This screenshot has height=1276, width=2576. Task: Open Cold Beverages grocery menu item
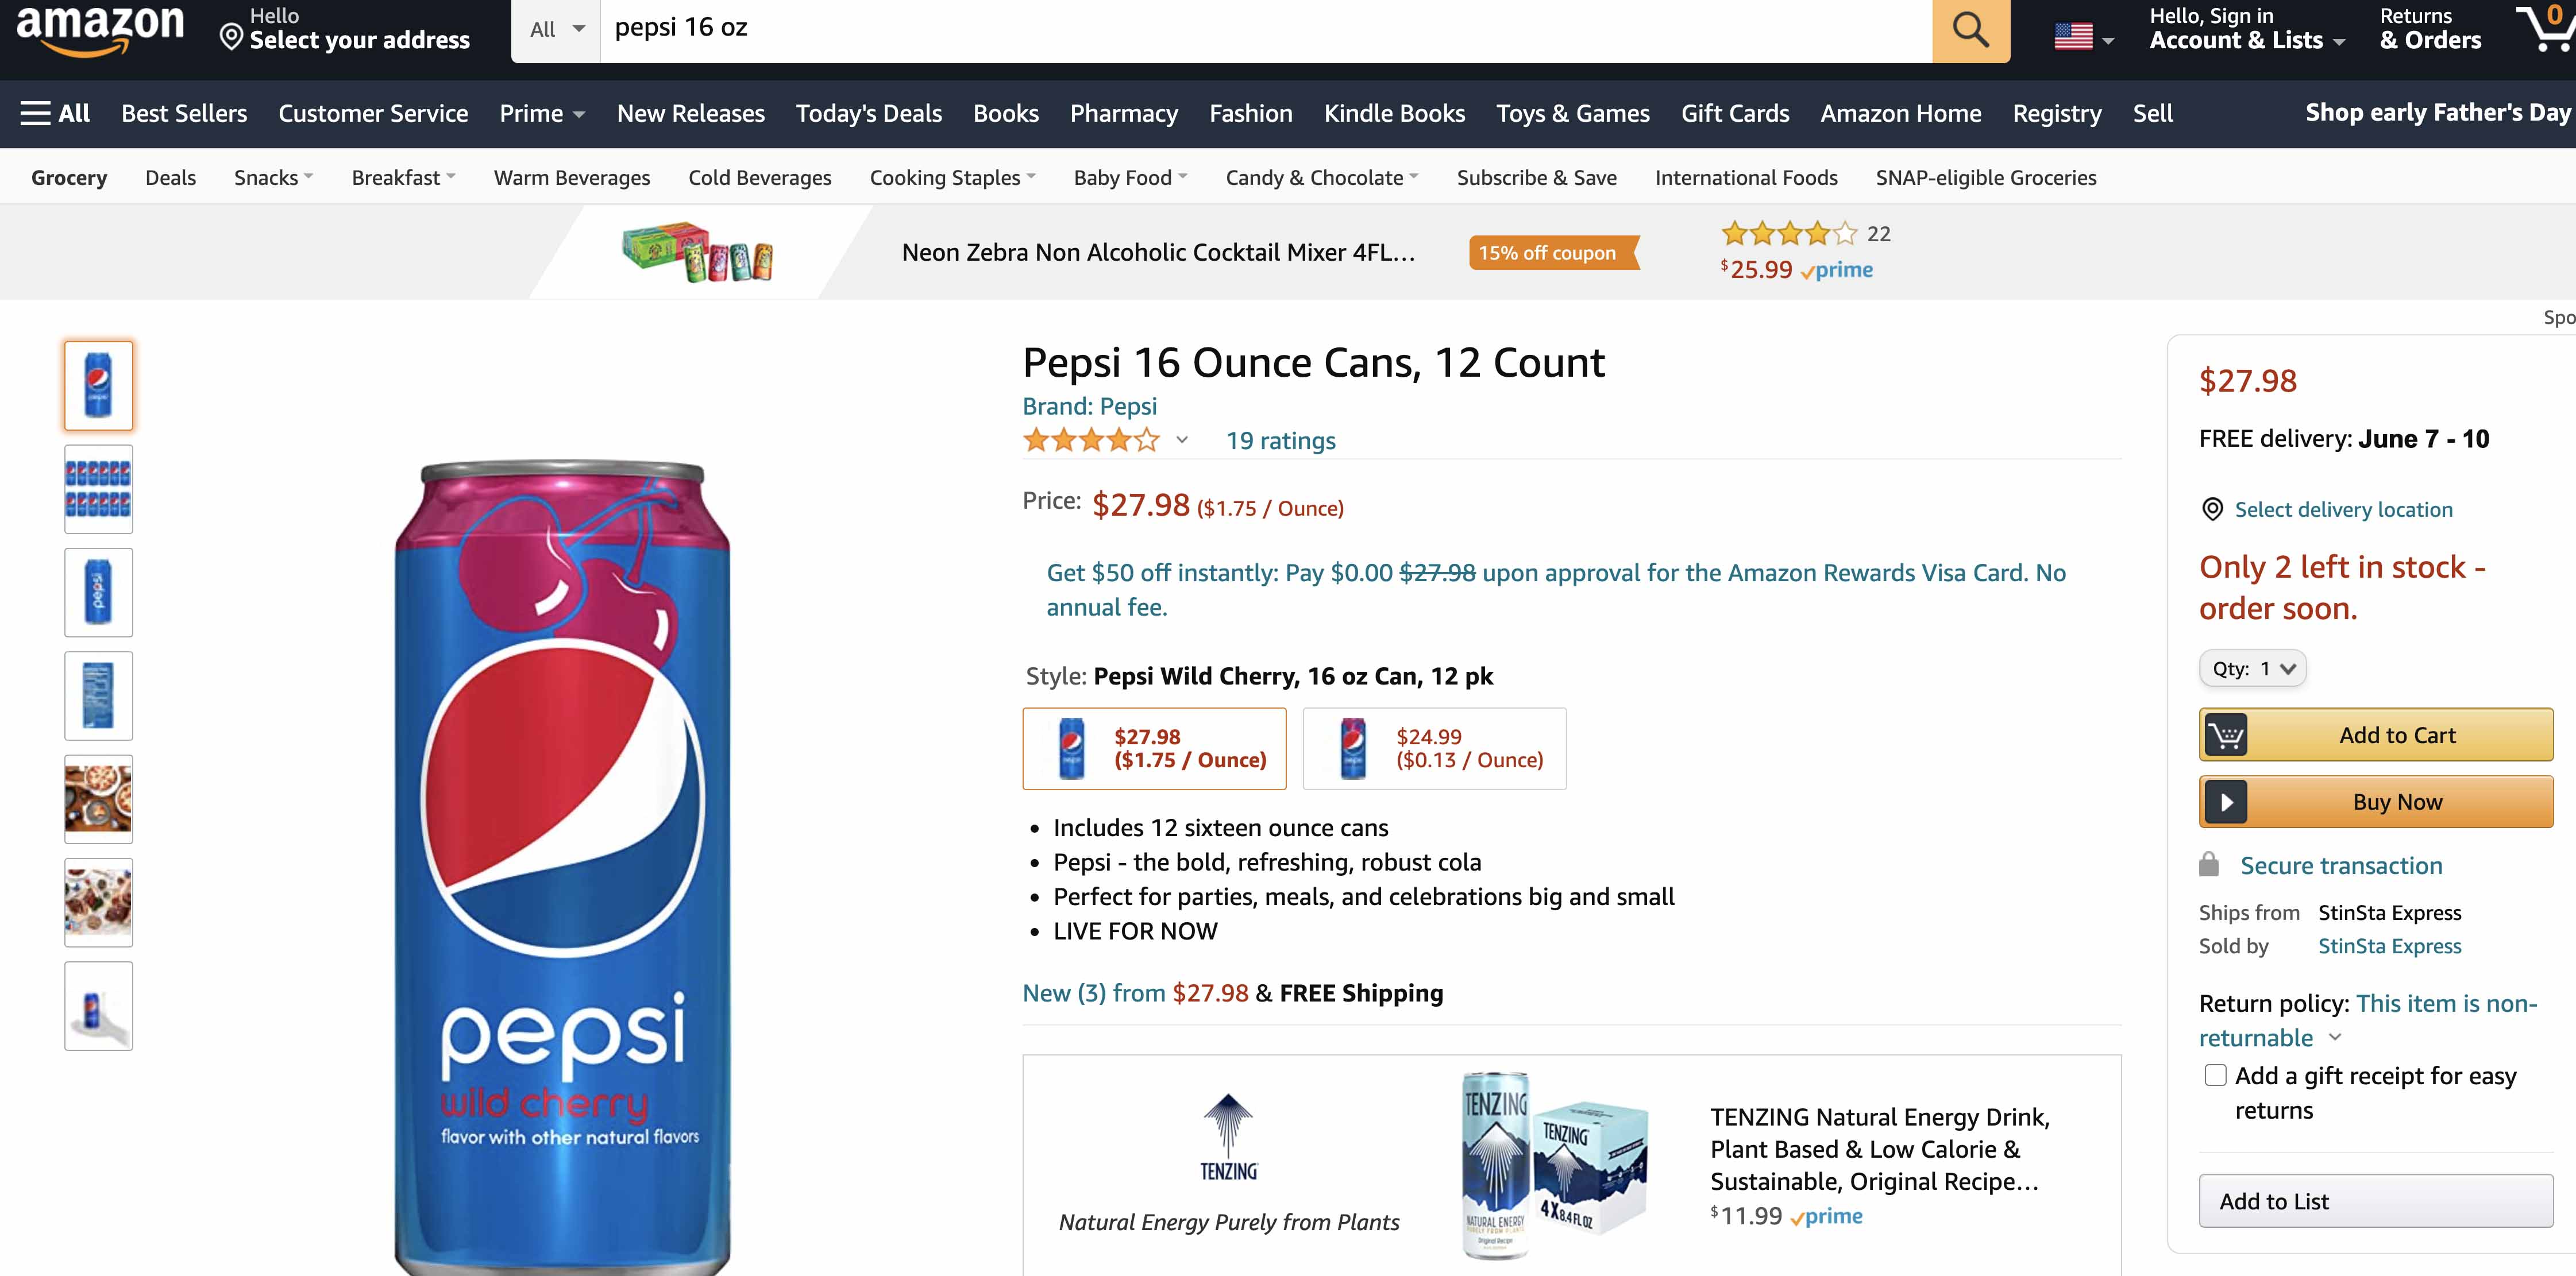[759, 177]
